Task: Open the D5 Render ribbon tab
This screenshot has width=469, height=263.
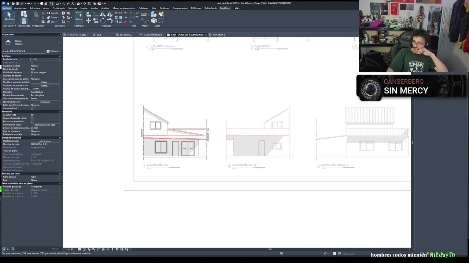Action: coord(196,8)
